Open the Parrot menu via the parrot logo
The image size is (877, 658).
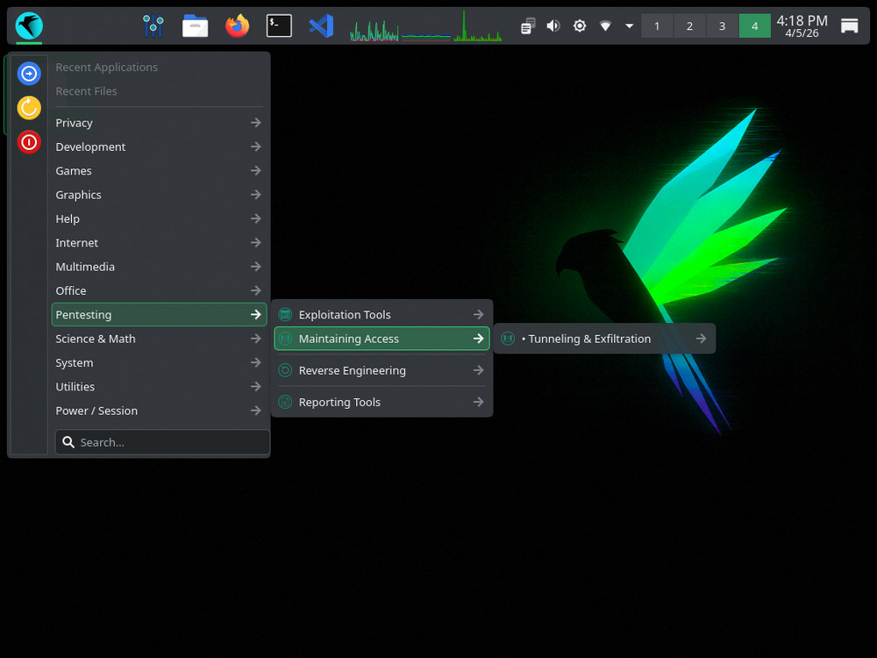tap(28, 25)
